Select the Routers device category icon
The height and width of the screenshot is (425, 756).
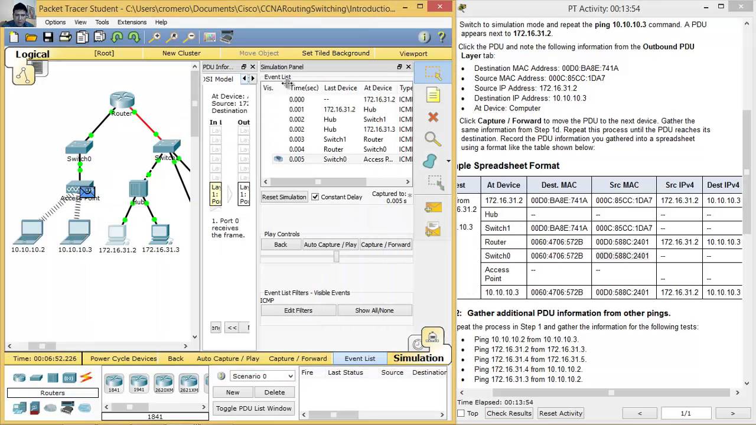click(x=19, y=378)
